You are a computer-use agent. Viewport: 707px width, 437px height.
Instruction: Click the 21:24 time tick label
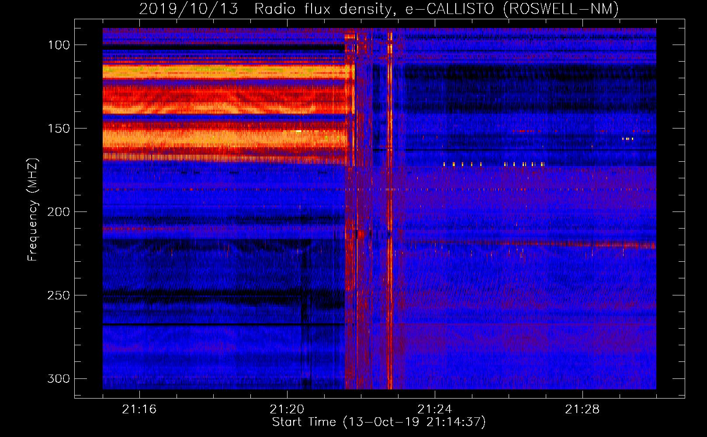point(435,409)
